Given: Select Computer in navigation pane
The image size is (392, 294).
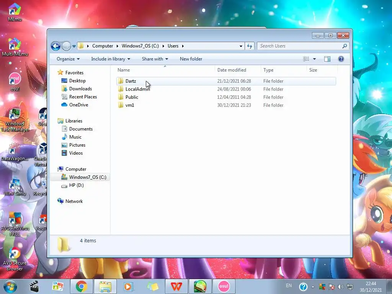Looking at the screenshot, I should (75, 169).
